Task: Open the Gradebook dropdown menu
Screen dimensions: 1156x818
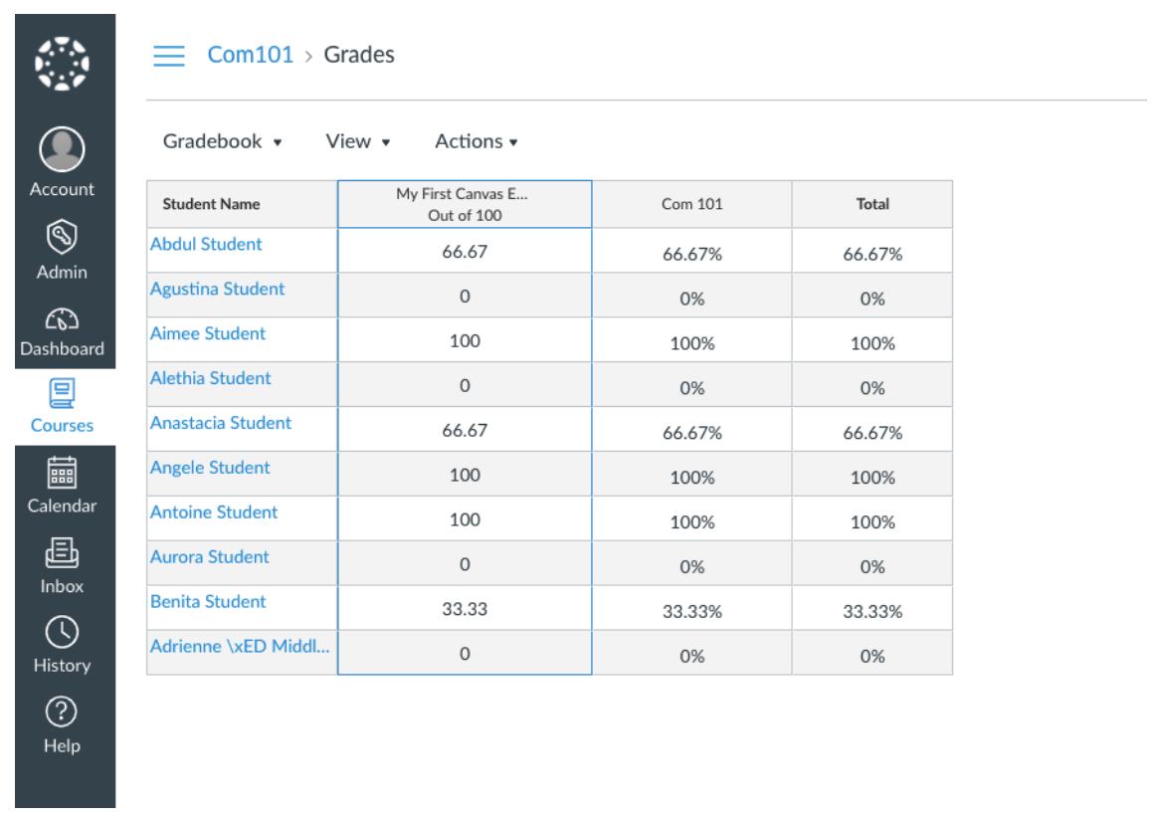Action: click(x=220, y=141)
